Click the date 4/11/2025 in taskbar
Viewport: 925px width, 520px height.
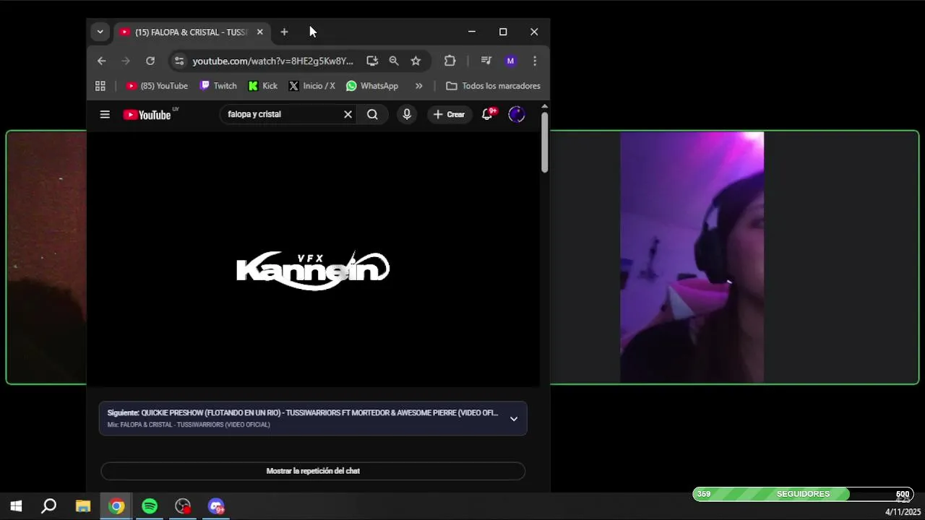pyautogui.click(x=903, y=512)
